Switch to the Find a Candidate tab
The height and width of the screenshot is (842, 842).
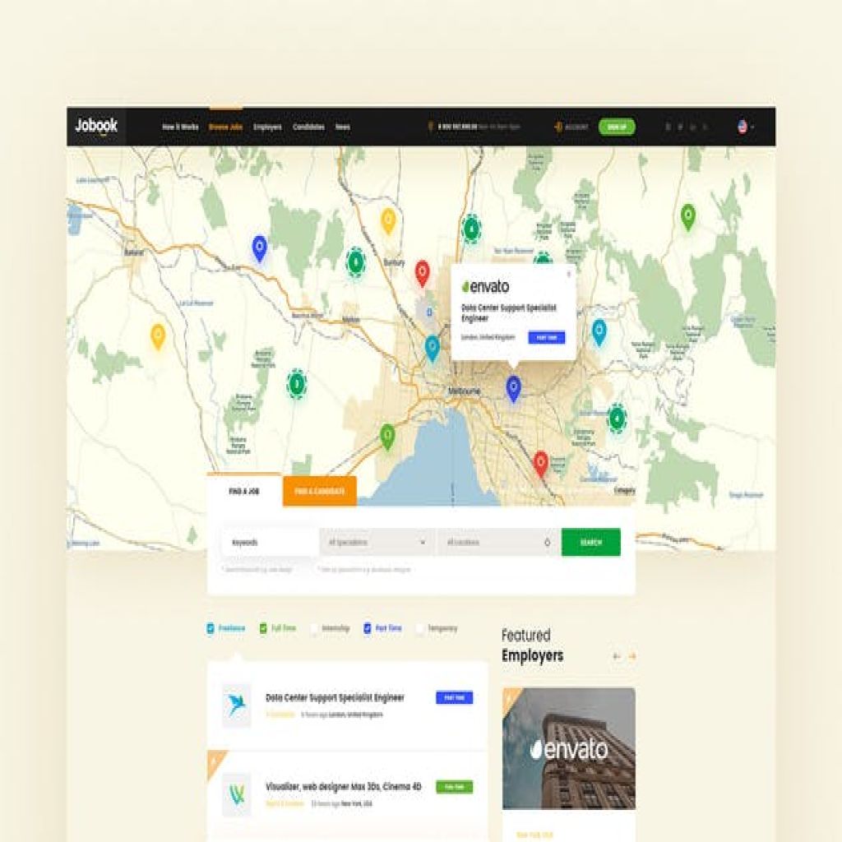(x=320, y=491)
